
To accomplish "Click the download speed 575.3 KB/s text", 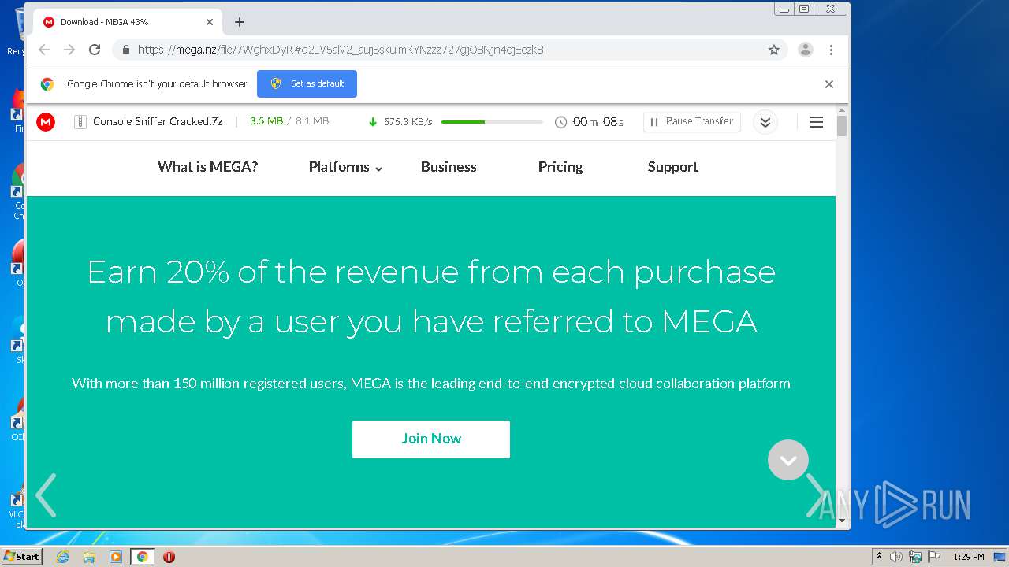I will coord(408,122).
